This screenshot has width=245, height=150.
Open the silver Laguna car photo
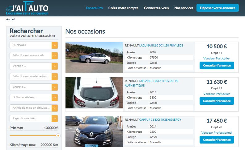pos(94,58)
